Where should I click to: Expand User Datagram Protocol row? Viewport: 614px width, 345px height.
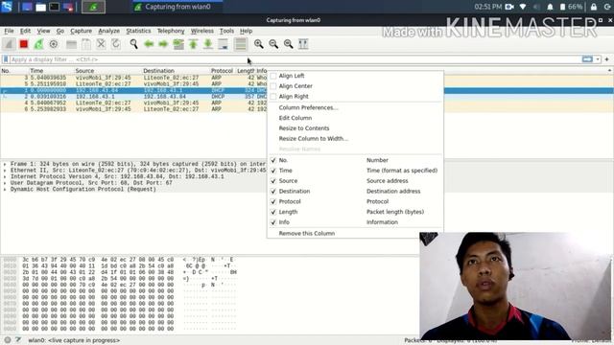tap(5, 183)
